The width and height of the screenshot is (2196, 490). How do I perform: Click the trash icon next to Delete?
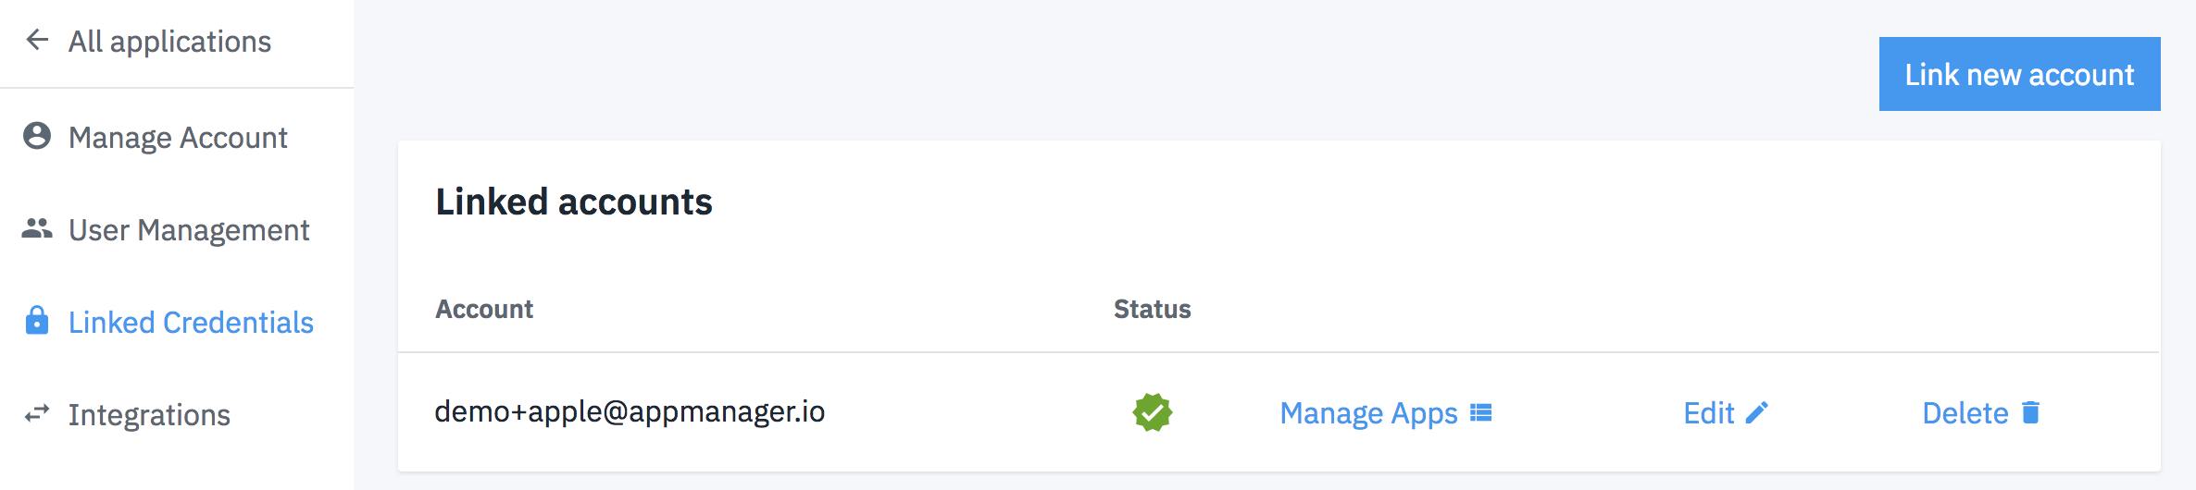pos(2031,412)
